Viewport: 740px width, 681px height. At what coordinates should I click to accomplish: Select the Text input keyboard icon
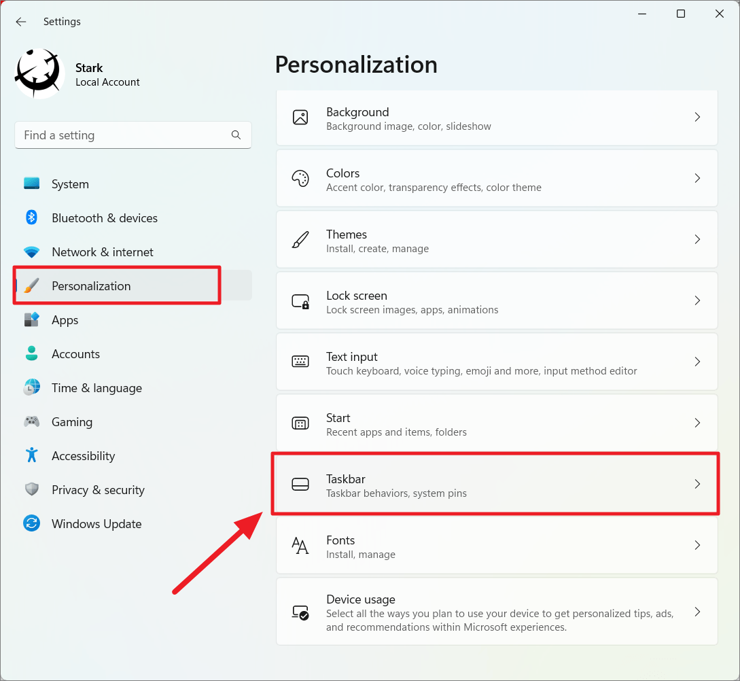[x=300, y=362]
